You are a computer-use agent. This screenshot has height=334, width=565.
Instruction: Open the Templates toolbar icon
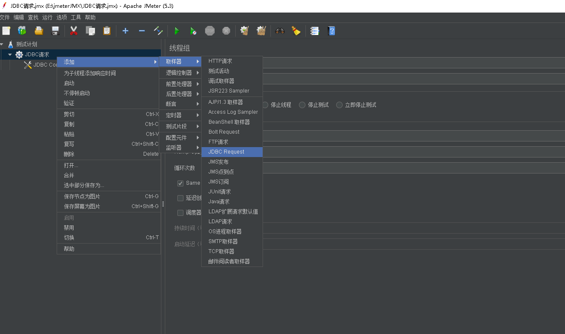[22, 31]
